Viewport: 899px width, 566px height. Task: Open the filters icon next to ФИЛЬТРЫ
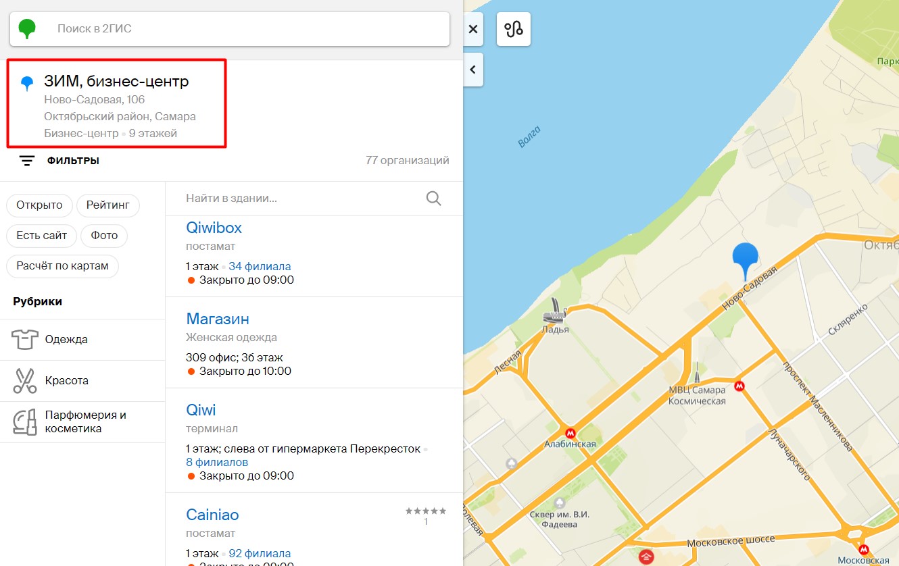[27, 161]
